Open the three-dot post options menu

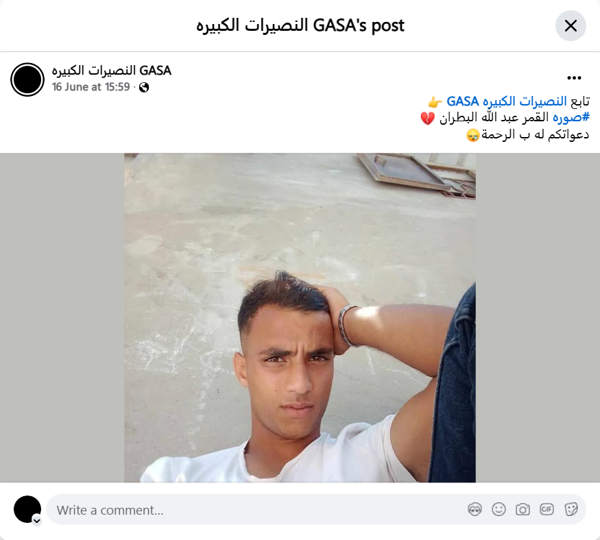pos(574,78)
